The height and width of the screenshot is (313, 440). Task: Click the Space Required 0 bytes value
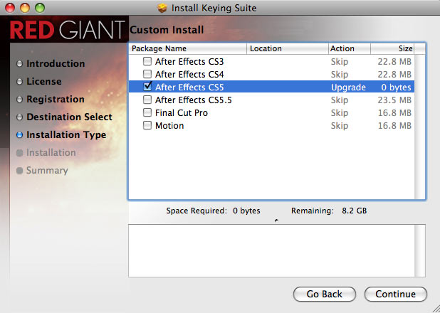tap(246, 211)
